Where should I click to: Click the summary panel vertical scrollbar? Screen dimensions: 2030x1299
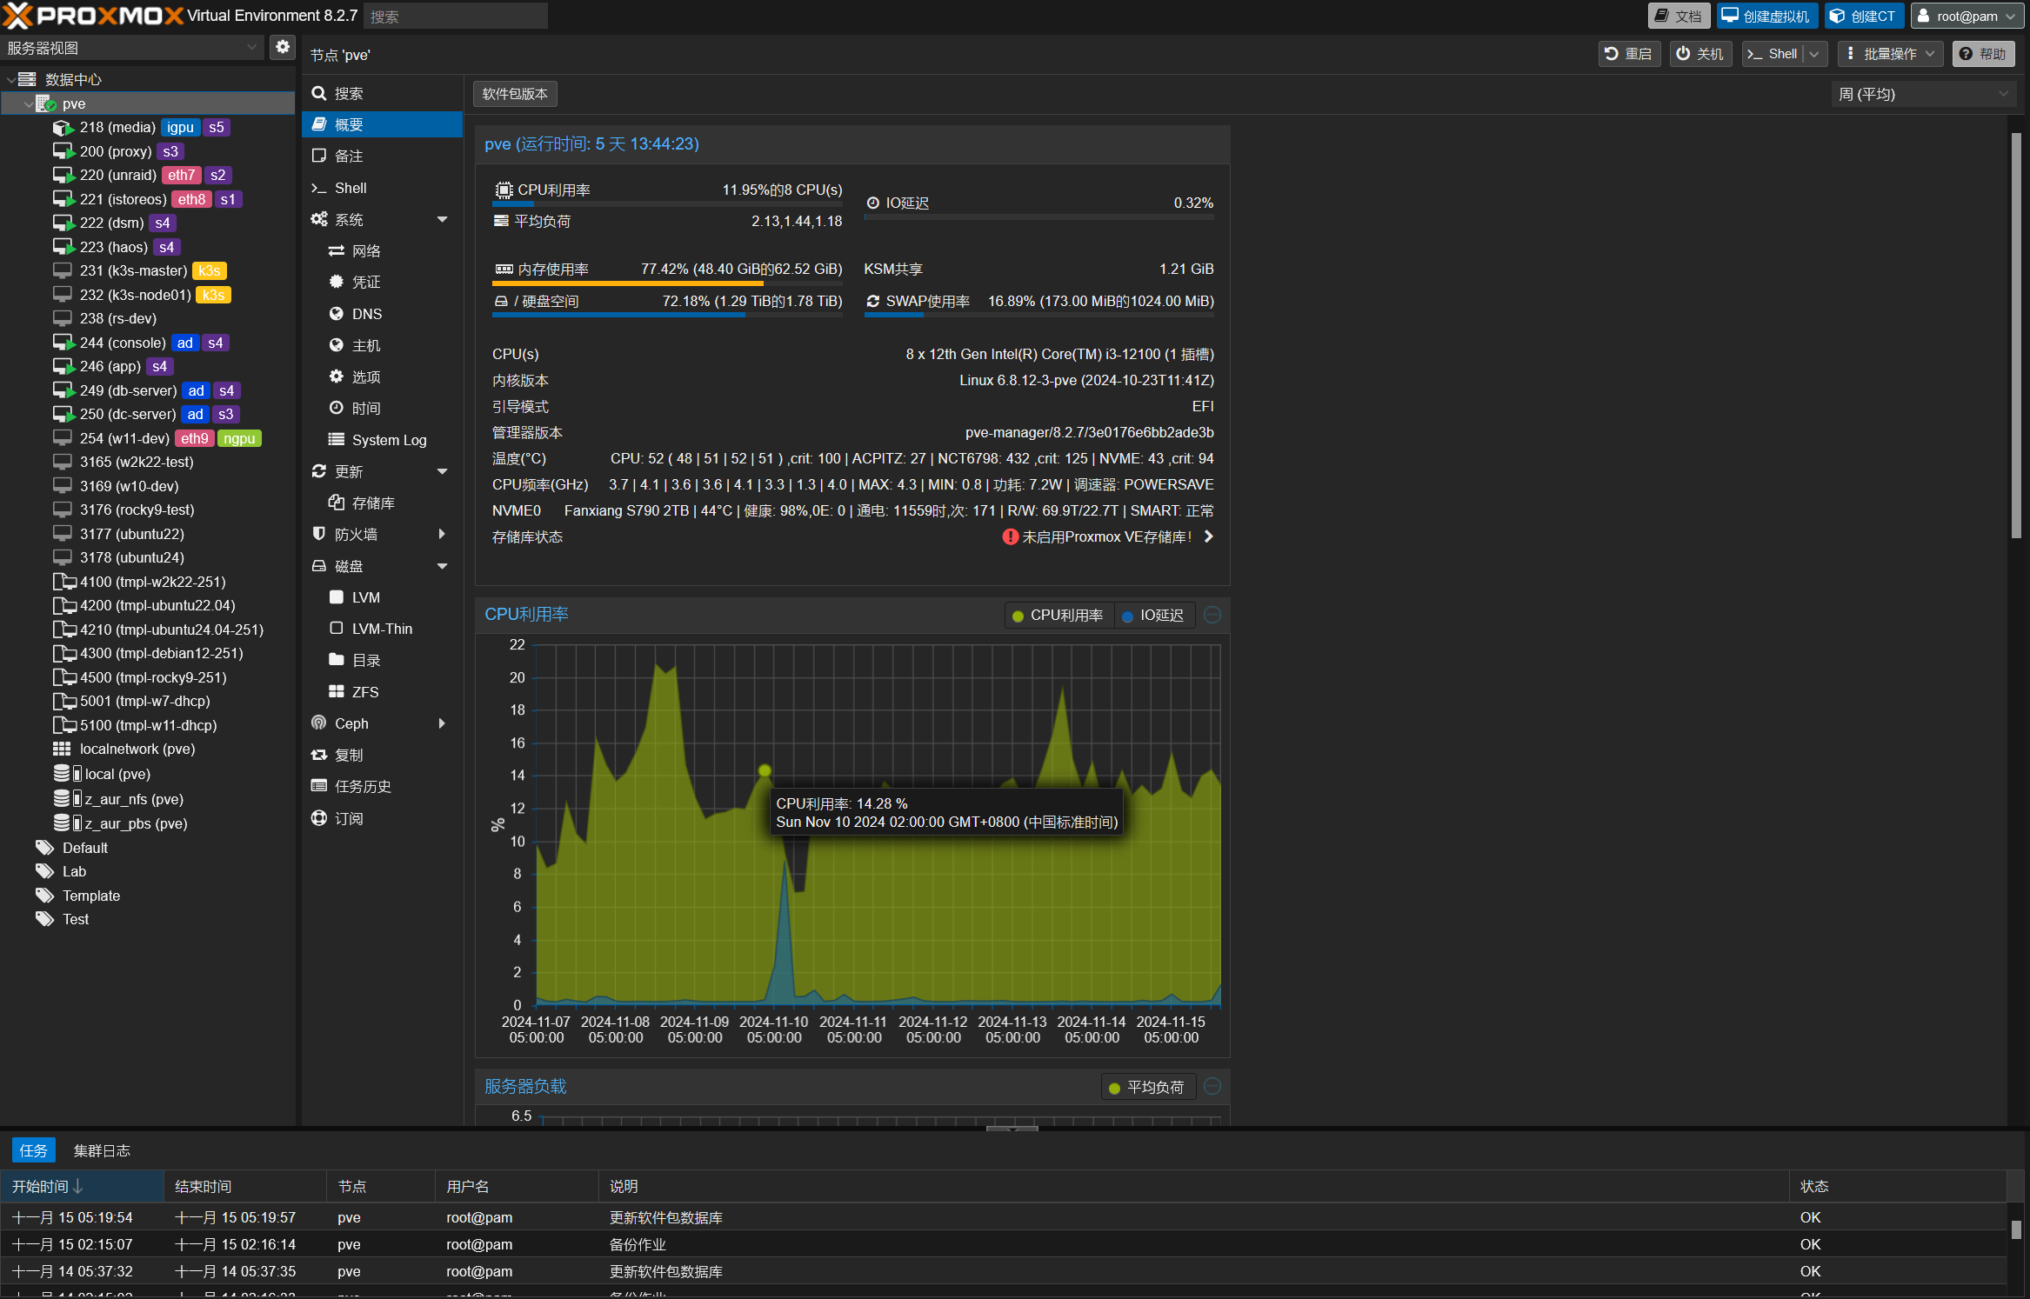(x=2016, y=336)
